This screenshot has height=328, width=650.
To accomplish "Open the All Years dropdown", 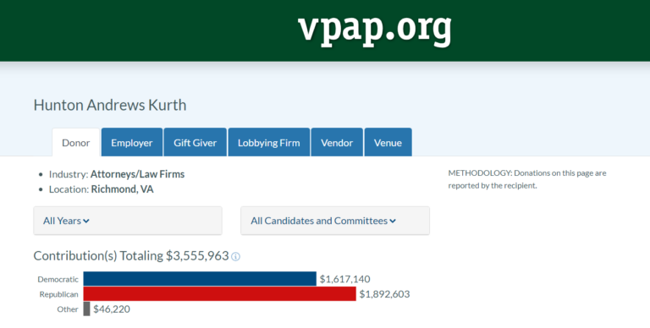I will [128, 221].
